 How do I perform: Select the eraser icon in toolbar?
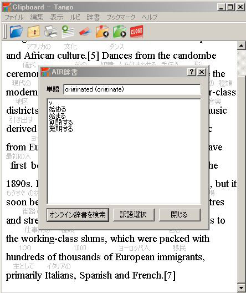coord(85,32)
